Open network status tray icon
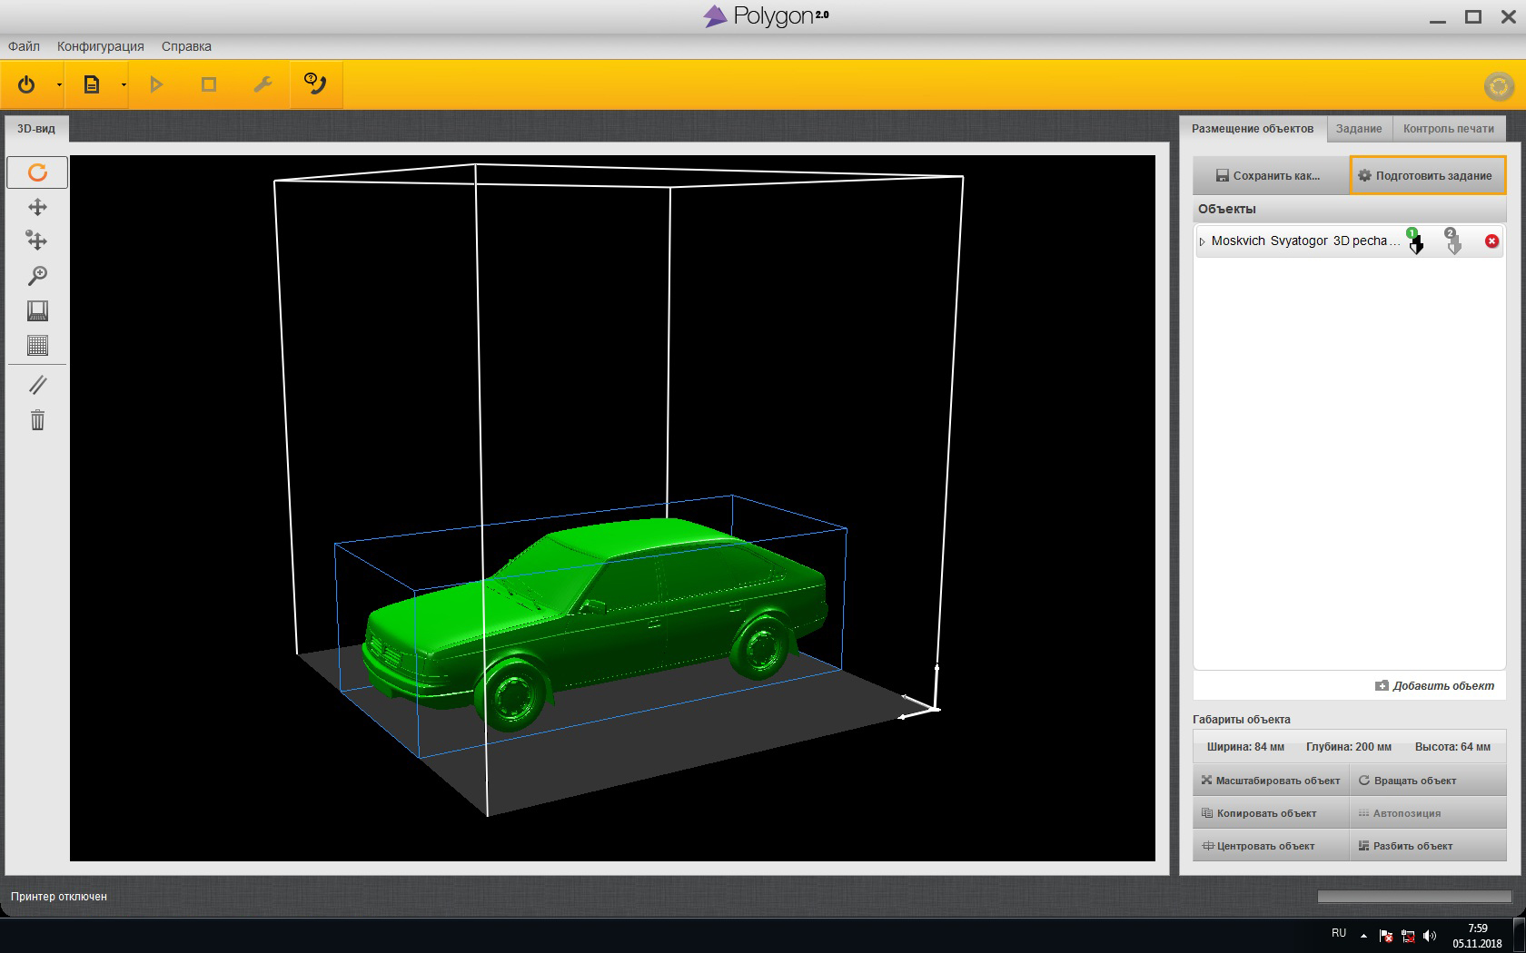The image size is (1526, 953). [x=1408, y=936]
